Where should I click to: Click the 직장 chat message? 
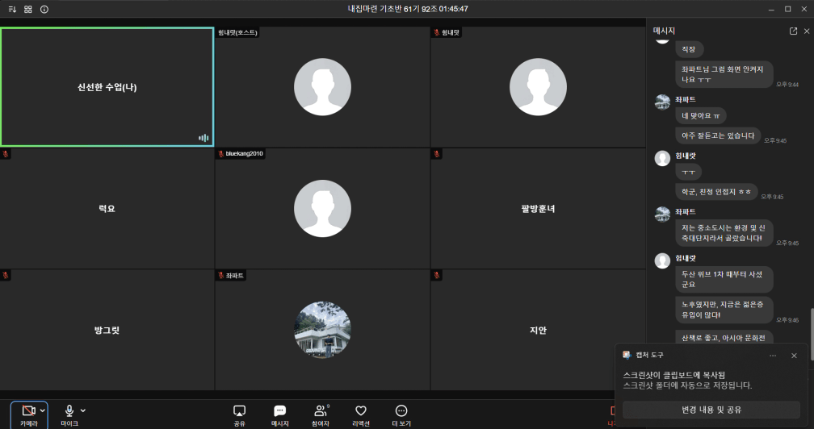click(x=690, y=49)
